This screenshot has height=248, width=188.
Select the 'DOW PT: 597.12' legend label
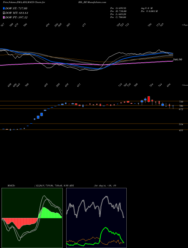click(x=16, y=17)
